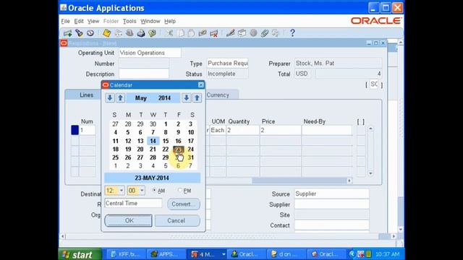This screenshot has width=463, height=260.
Task: Click the yellow Save toolbar icon
Action: point(106,33)
